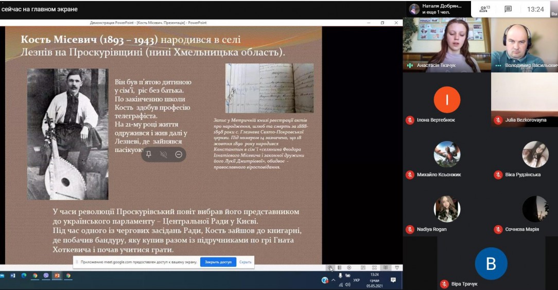Click Reading View icon in PowerPoint status bar
The image size is (558, 290).
[386, 267]
